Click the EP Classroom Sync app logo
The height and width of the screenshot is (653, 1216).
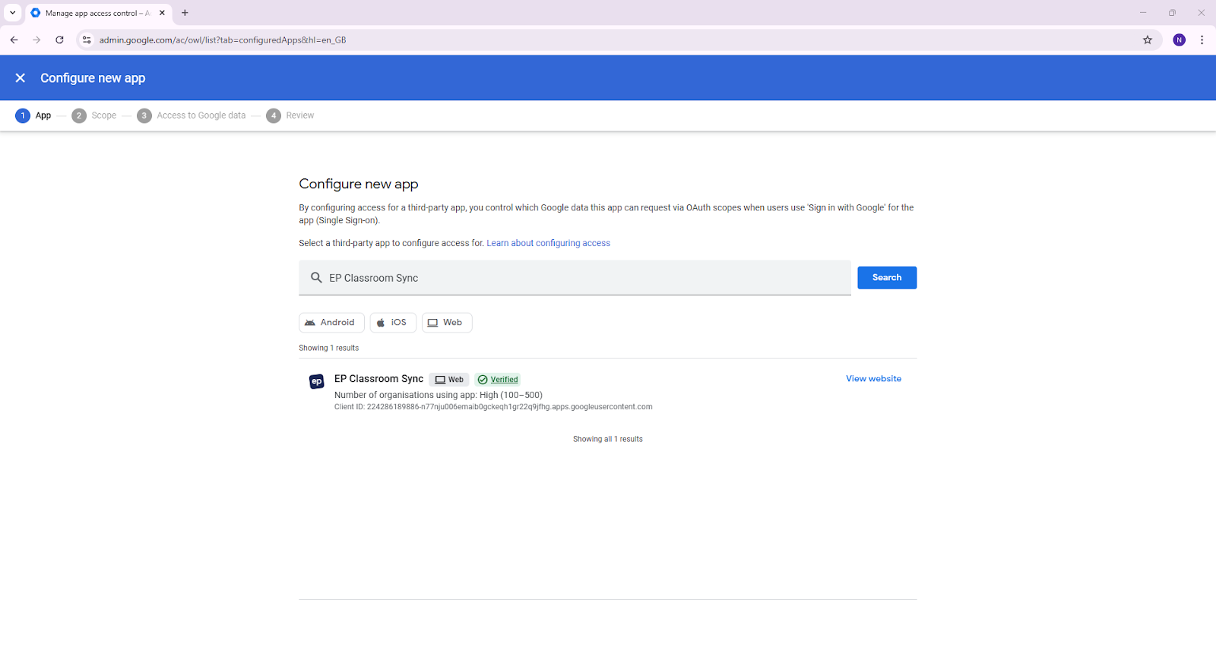(317, 381)
